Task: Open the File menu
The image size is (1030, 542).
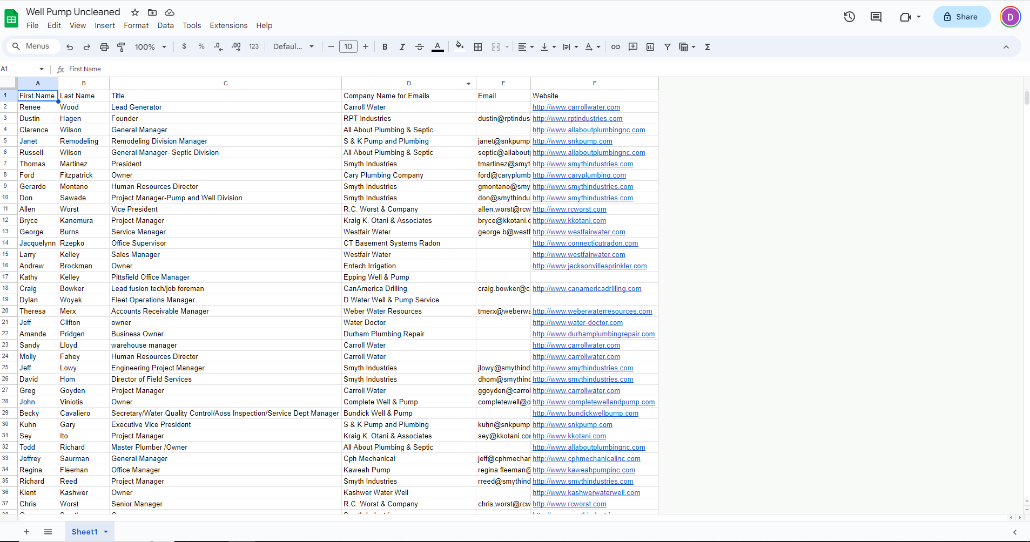Action: point(32,25)
